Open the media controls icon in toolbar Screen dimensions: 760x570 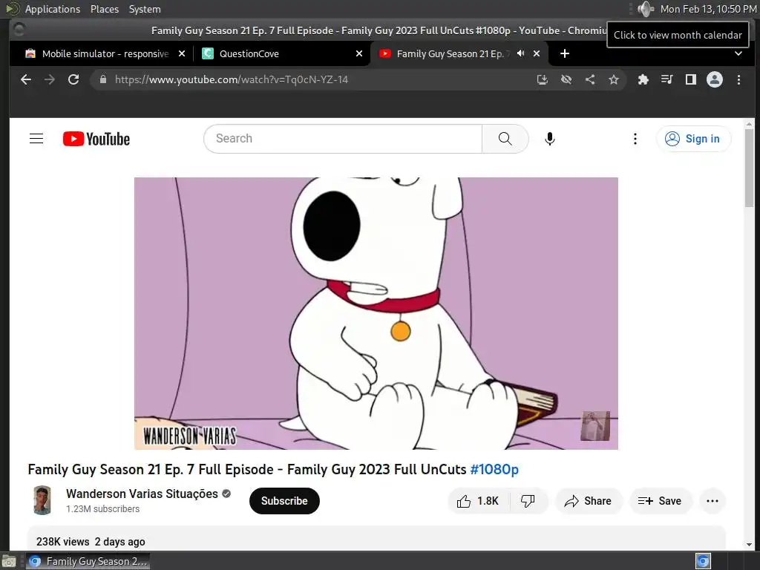(667, 79)
